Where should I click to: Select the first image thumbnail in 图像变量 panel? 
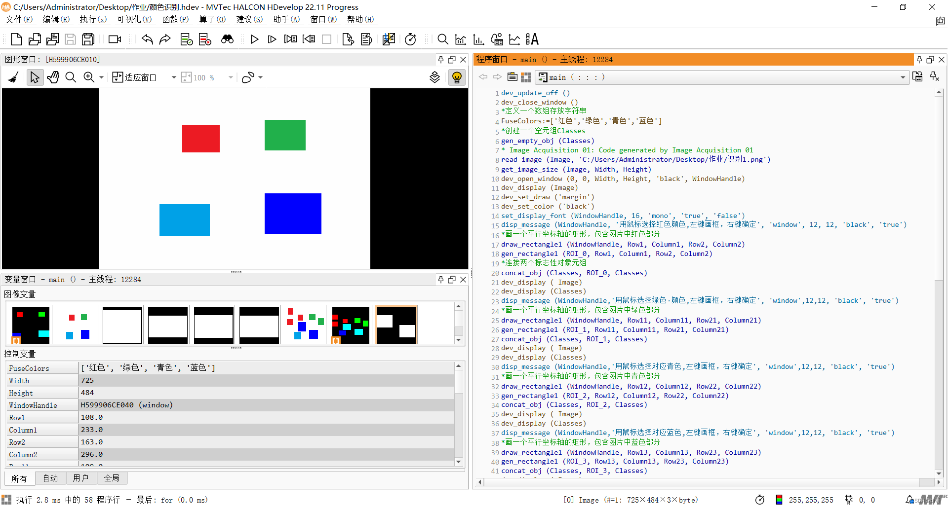(31, 325)
